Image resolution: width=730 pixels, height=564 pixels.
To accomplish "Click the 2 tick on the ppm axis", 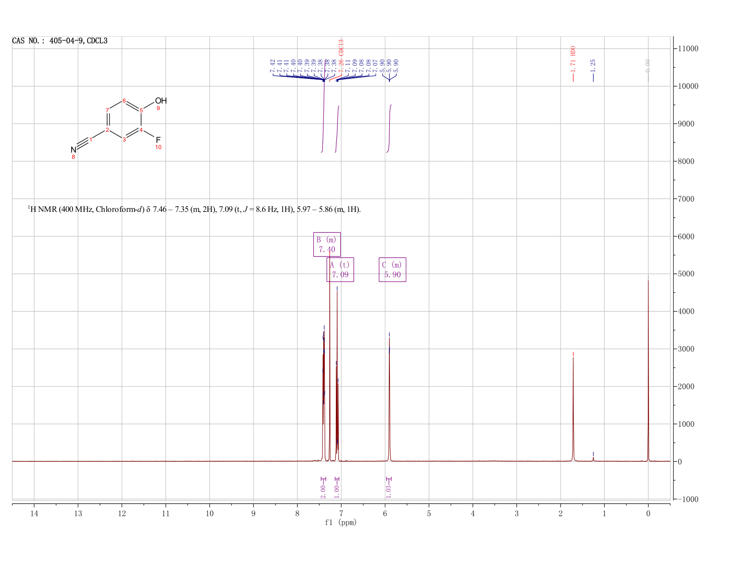I will click(x=561, y=514).
